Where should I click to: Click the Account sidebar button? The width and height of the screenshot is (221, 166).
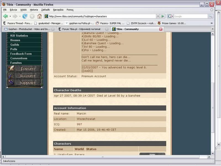[x=25, y=76]
